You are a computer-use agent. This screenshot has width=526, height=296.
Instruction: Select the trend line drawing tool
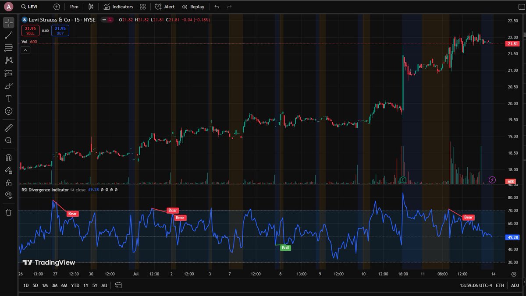9,35
